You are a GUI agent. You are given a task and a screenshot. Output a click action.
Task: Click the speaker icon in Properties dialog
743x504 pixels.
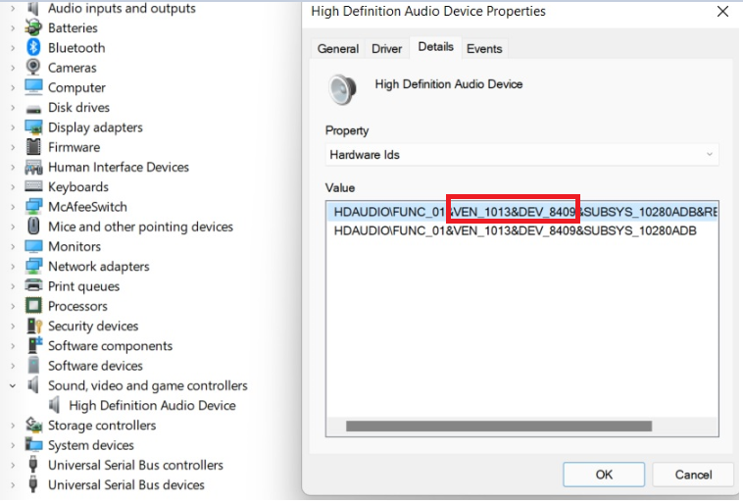pos(342,89)
